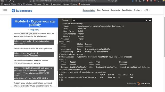
Task: Open the Skybound bookmarks folder
Action: point(5,4)
